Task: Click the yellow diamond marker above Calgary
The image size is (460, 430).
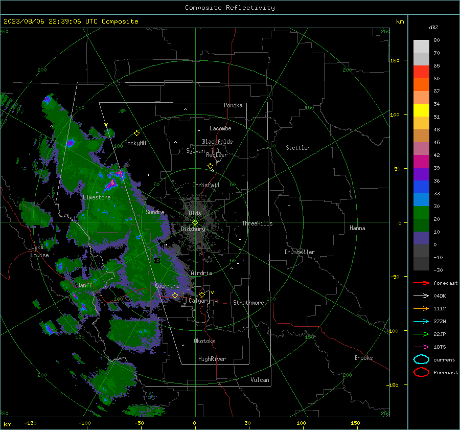Action: [202, 295]
